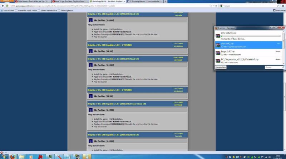Click Firefox icon in taskbar

(x=13, y=156)
